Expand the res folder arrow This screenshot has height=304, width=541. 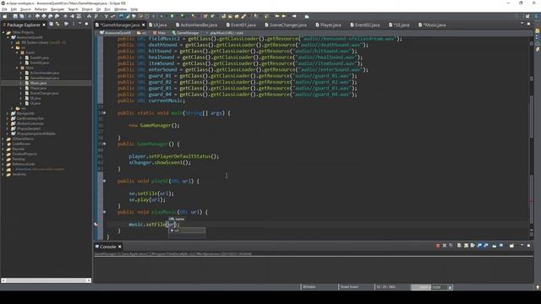pos(13,108)
